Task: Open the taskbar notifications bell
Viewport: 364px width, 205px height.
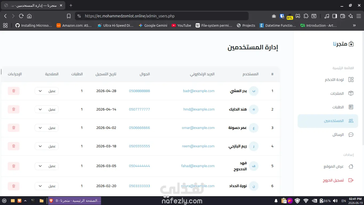Action: click(276, 201)
